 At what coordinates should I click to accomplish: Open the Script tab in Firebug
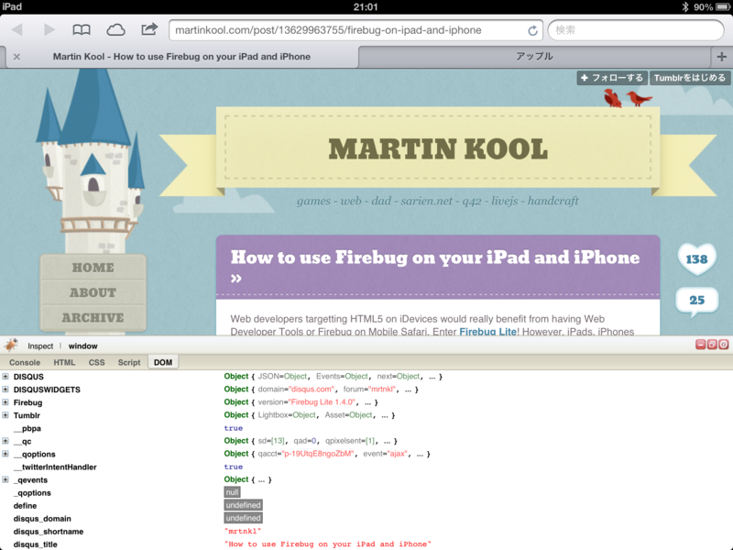(129, 362)
